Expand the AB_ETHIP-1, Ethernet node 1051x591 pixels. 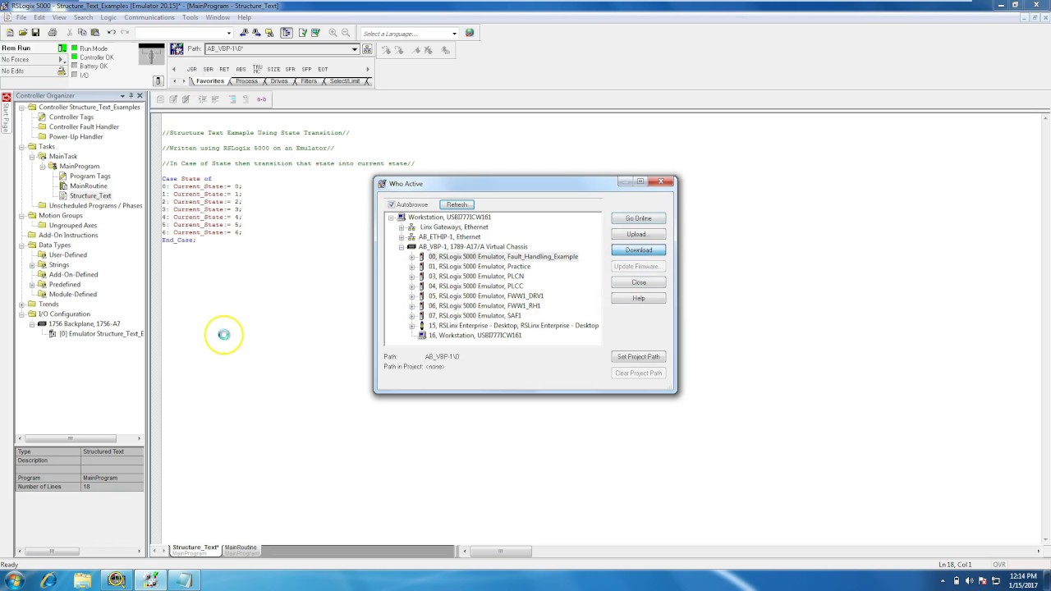[402, 237]
